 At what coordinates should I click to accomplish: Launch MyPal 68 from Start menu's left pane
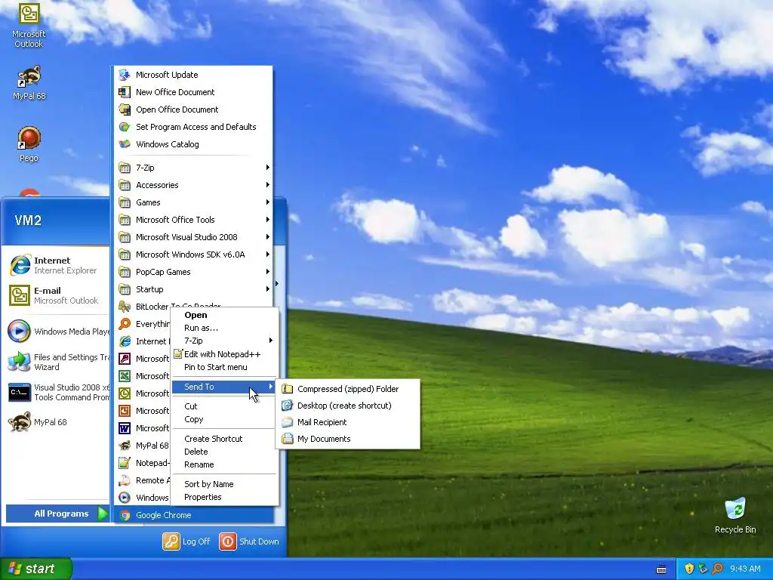tap(58, 422)
